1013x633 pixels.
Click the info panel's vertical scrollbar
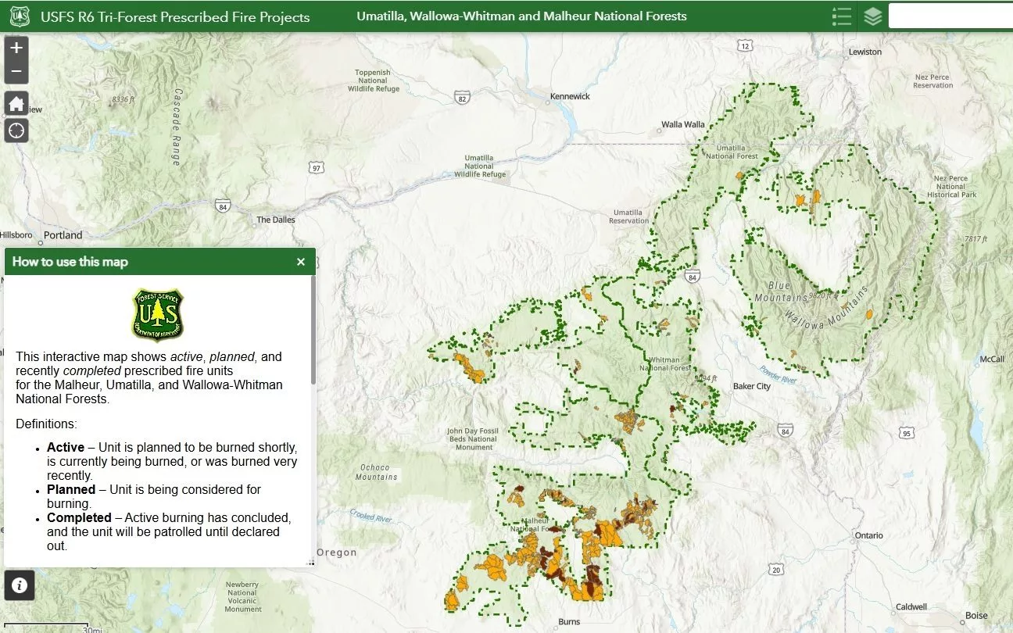click(x=313, y=336)
